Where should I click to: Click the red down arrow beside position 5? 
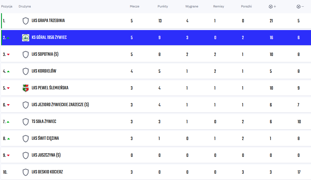[8, 88]
